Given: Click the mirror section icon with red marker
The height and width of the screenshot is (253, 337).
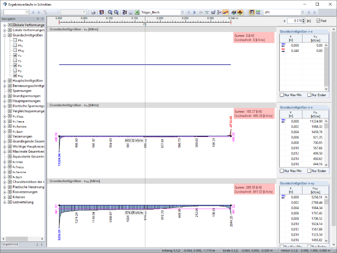Looking at the screenshot, I should click(219, 12).
